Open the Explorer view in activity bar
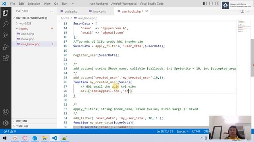 (x=6, y=13)
